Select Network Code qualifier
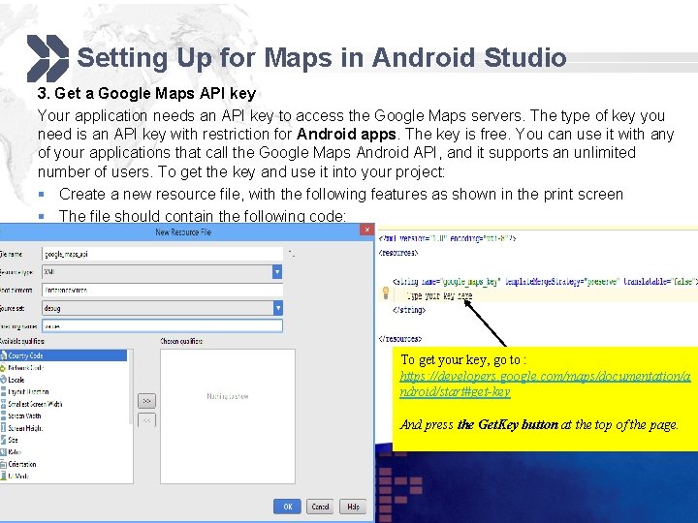698x523 pixels. 26,368
